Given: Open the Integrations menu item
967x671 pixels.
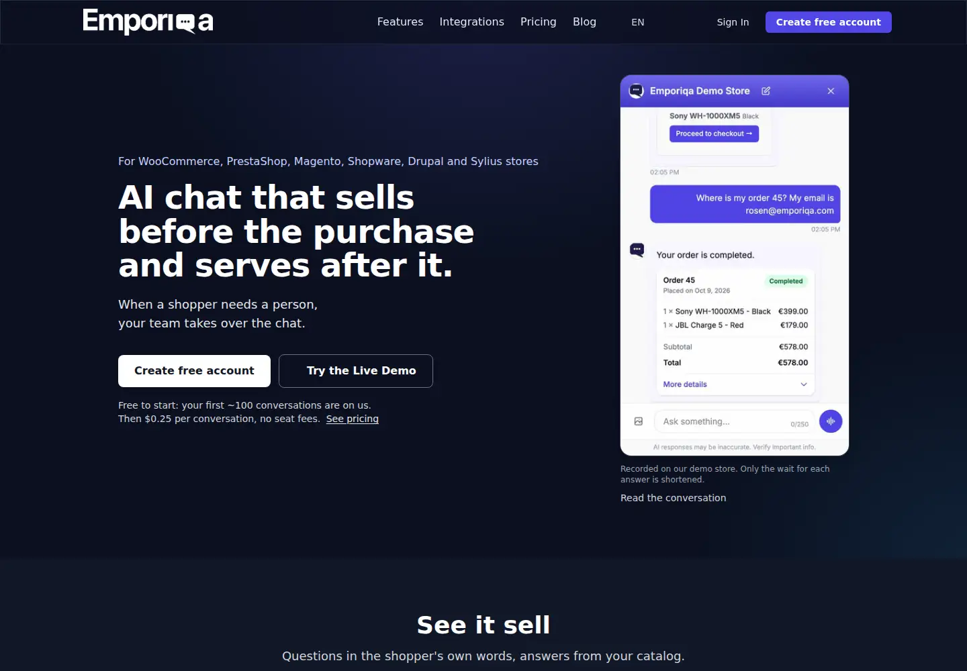Looking at the screenshot, I should pyautogui.click(x=471, y=22).
